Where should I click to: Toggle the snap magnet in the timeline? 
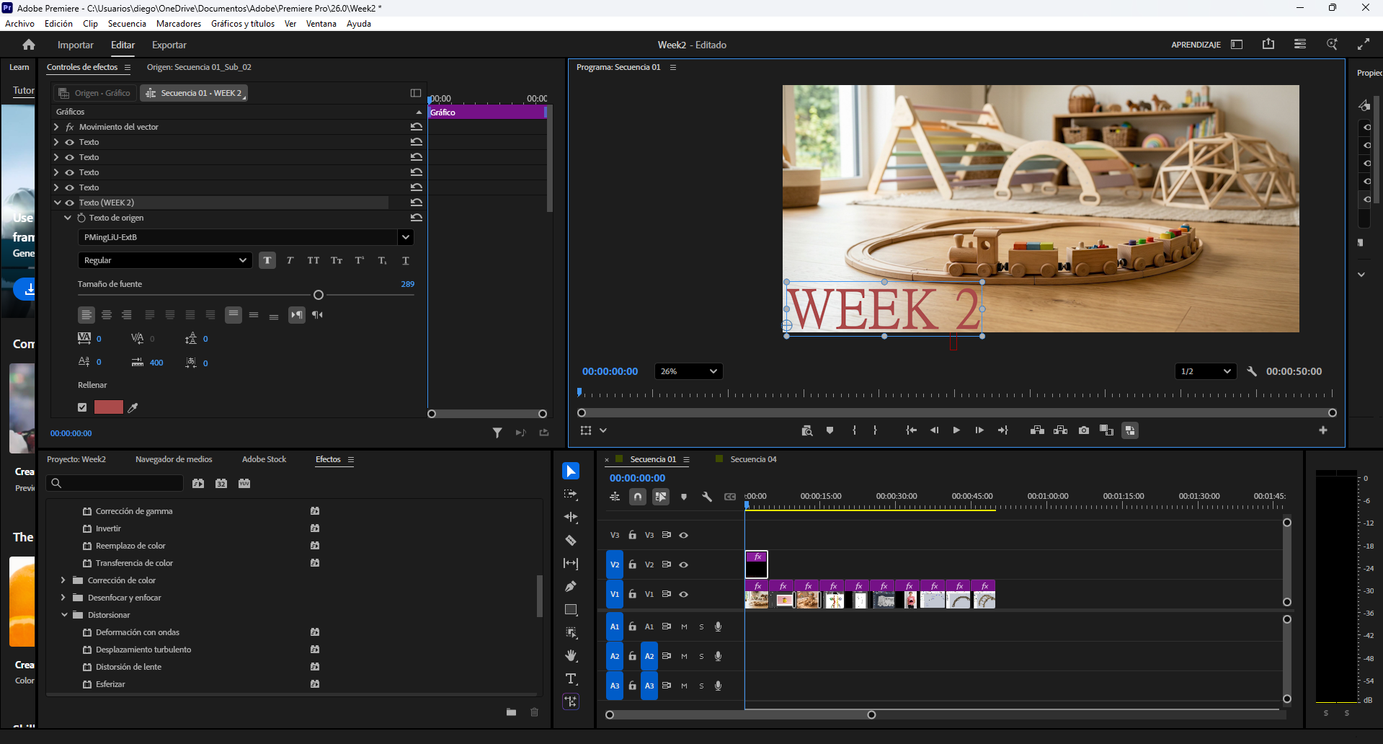637,497
